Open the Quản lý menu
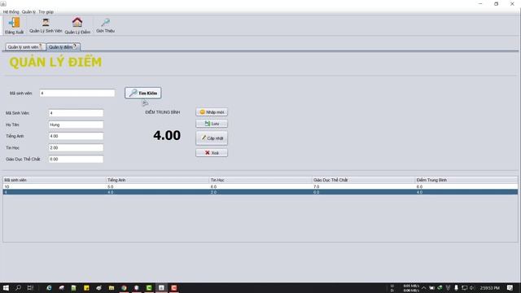The image size is (521, 293). point(28,11)
